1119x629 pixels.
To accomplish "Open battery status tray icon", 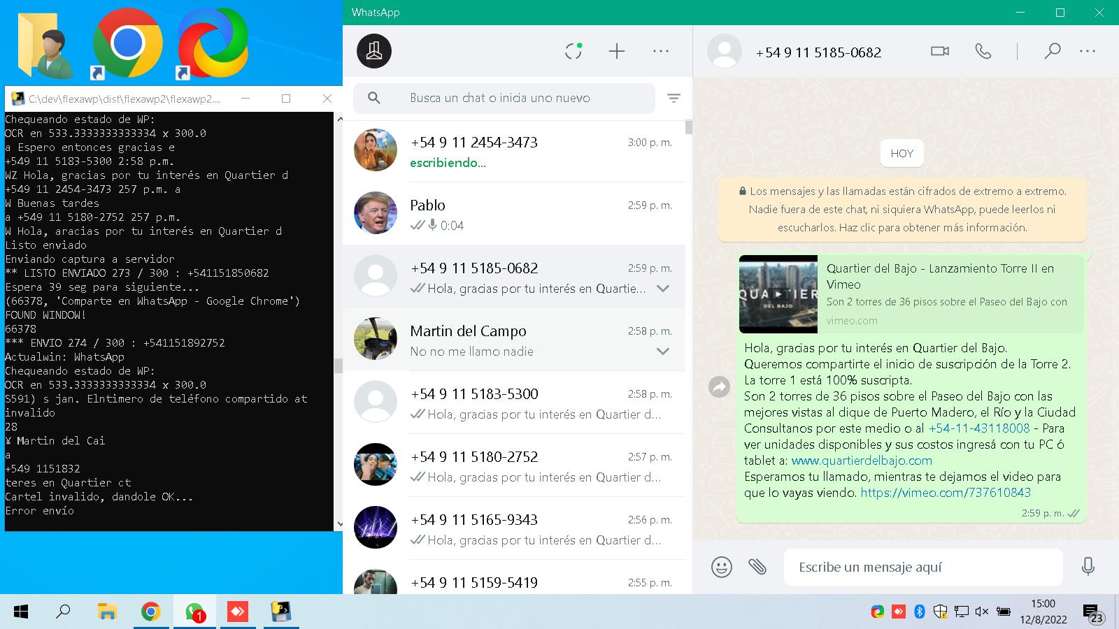I will tap(1004, 612).
